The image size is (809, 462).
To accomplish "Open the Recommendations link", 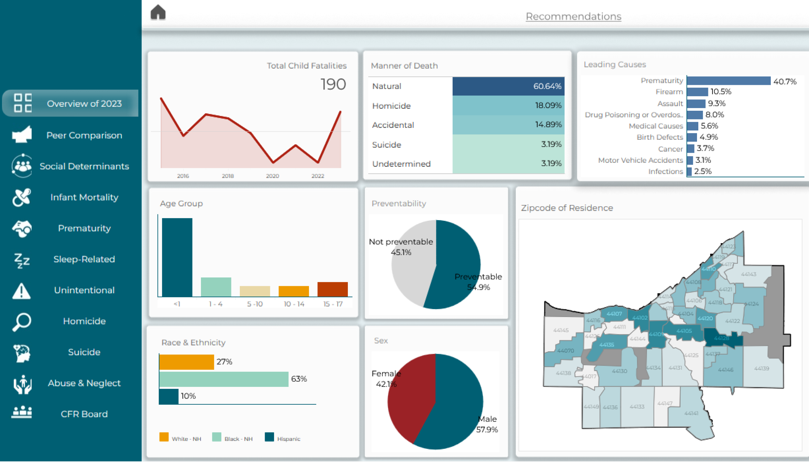I will 573,17.
